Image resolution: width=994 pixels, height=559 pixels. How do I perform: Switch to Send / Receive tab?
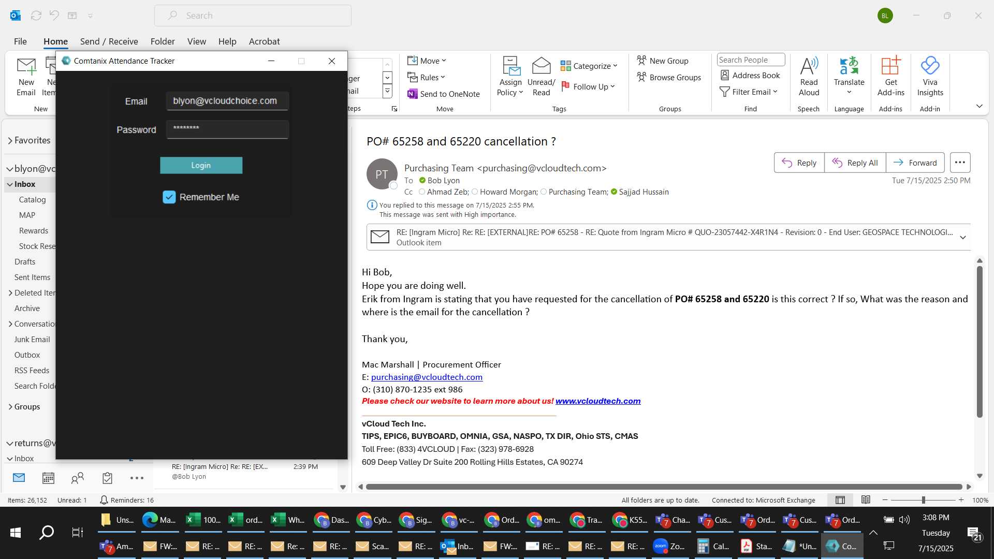coord(109,41)
